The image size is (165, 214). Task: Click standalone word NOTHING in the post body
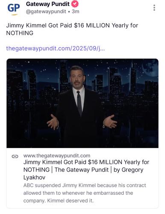tap(20, 33)
